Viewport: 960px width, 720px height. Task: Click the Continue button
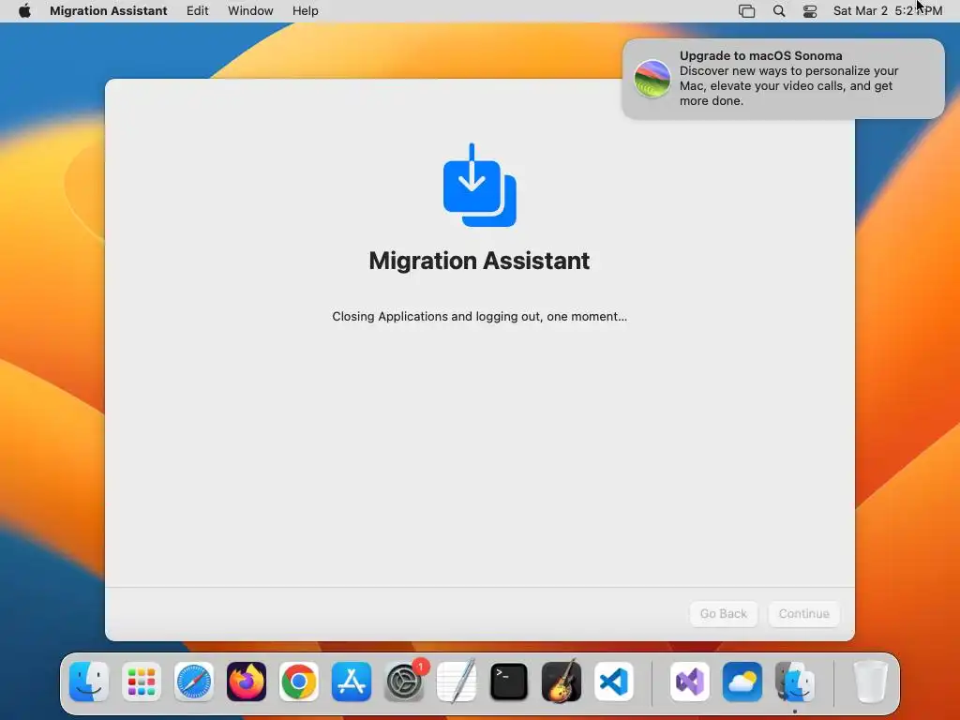pos(803,613)
